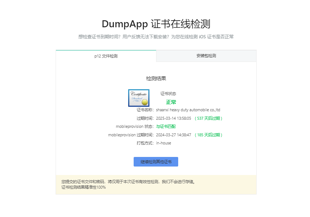
Task: Select the in-house packaging value
Action: (x=163, y=143)
